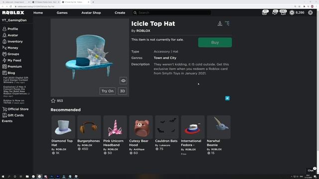The image size is (319, 179).
Task: Click the Try On button
Action: pos(108,91)
